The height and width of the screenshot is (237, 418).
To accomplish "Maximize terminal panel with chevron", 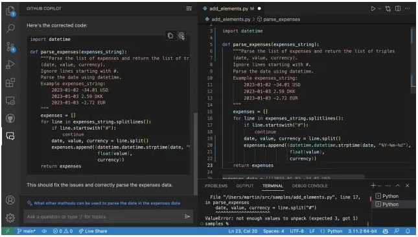I will coord(398,186).
